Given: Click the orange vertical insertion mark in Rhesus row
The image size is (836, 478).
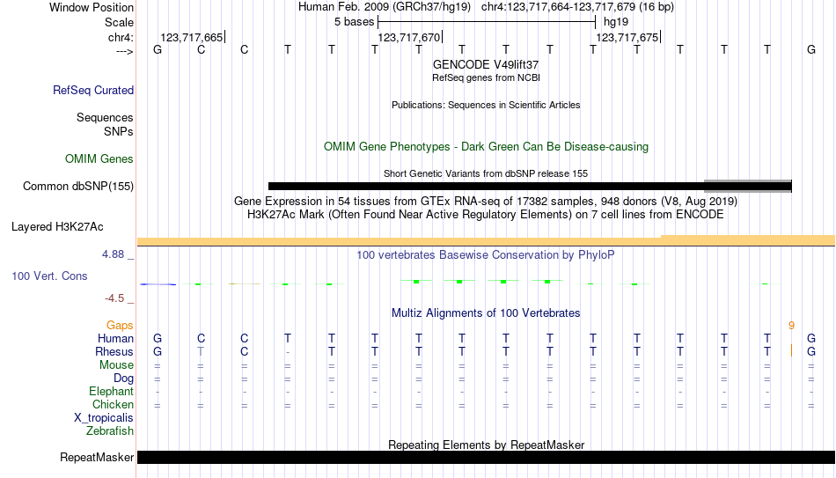Looking at the screenshot, I should tap(791, 350).
